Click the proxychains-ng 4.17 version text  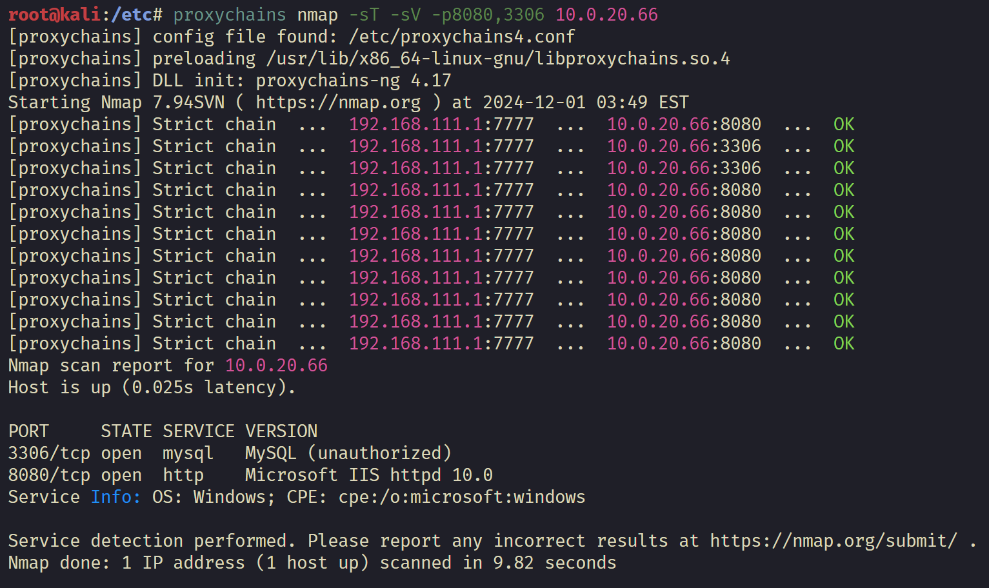353,81
